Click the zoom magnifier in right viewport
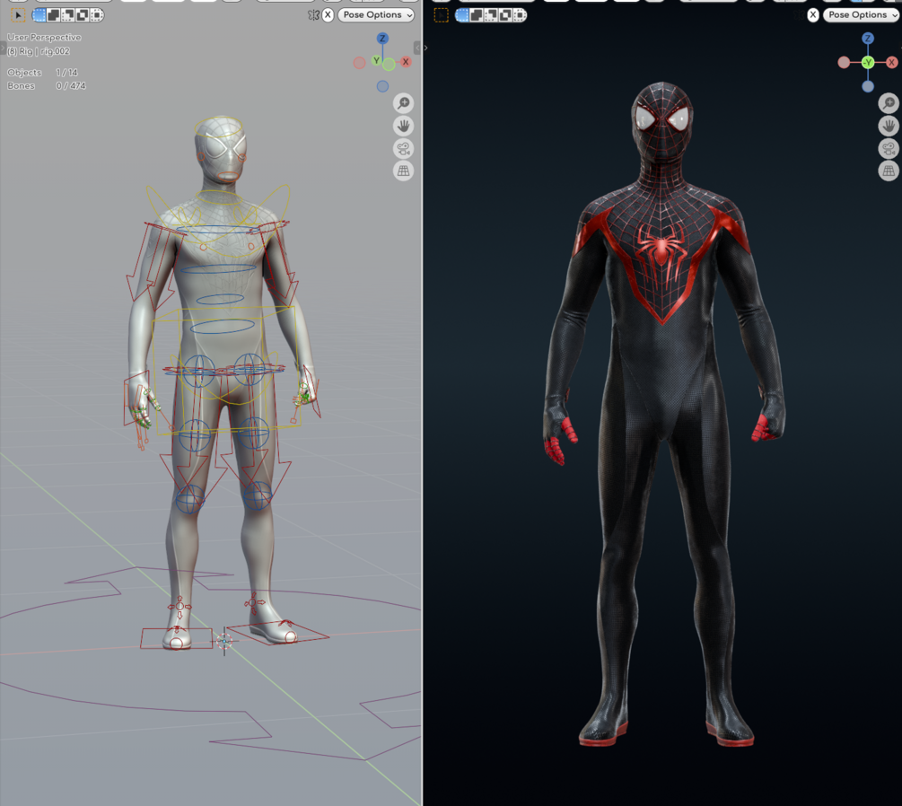902x806 pixels. click(x=889, y=103)
